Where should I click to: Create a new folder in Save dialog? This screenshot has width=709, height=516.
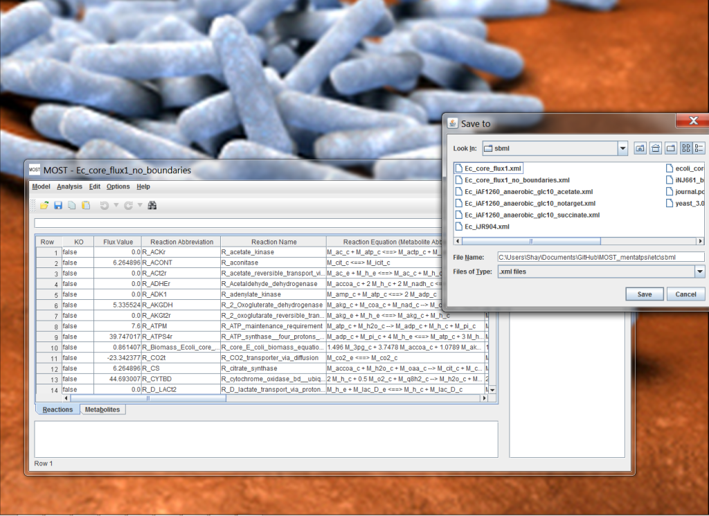(670, 148)
